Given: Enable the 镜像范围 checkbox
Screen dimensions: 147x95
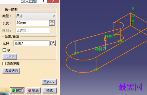Looking at the screenshot, I should tap(4, 64).
